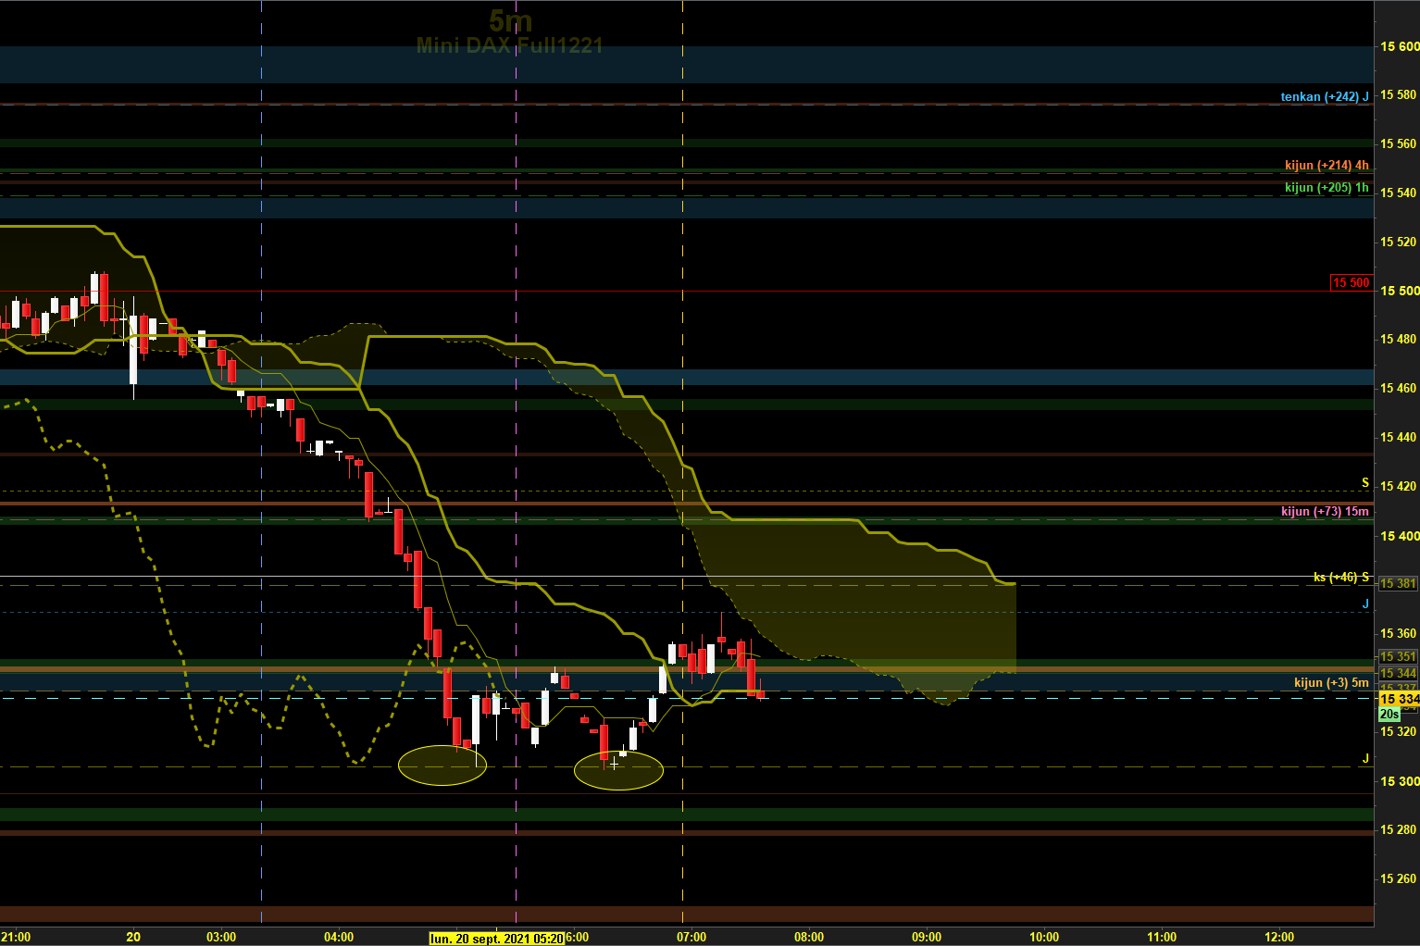
Task: Click the 15 440 price axis value
Action: tap(1399, 437)
